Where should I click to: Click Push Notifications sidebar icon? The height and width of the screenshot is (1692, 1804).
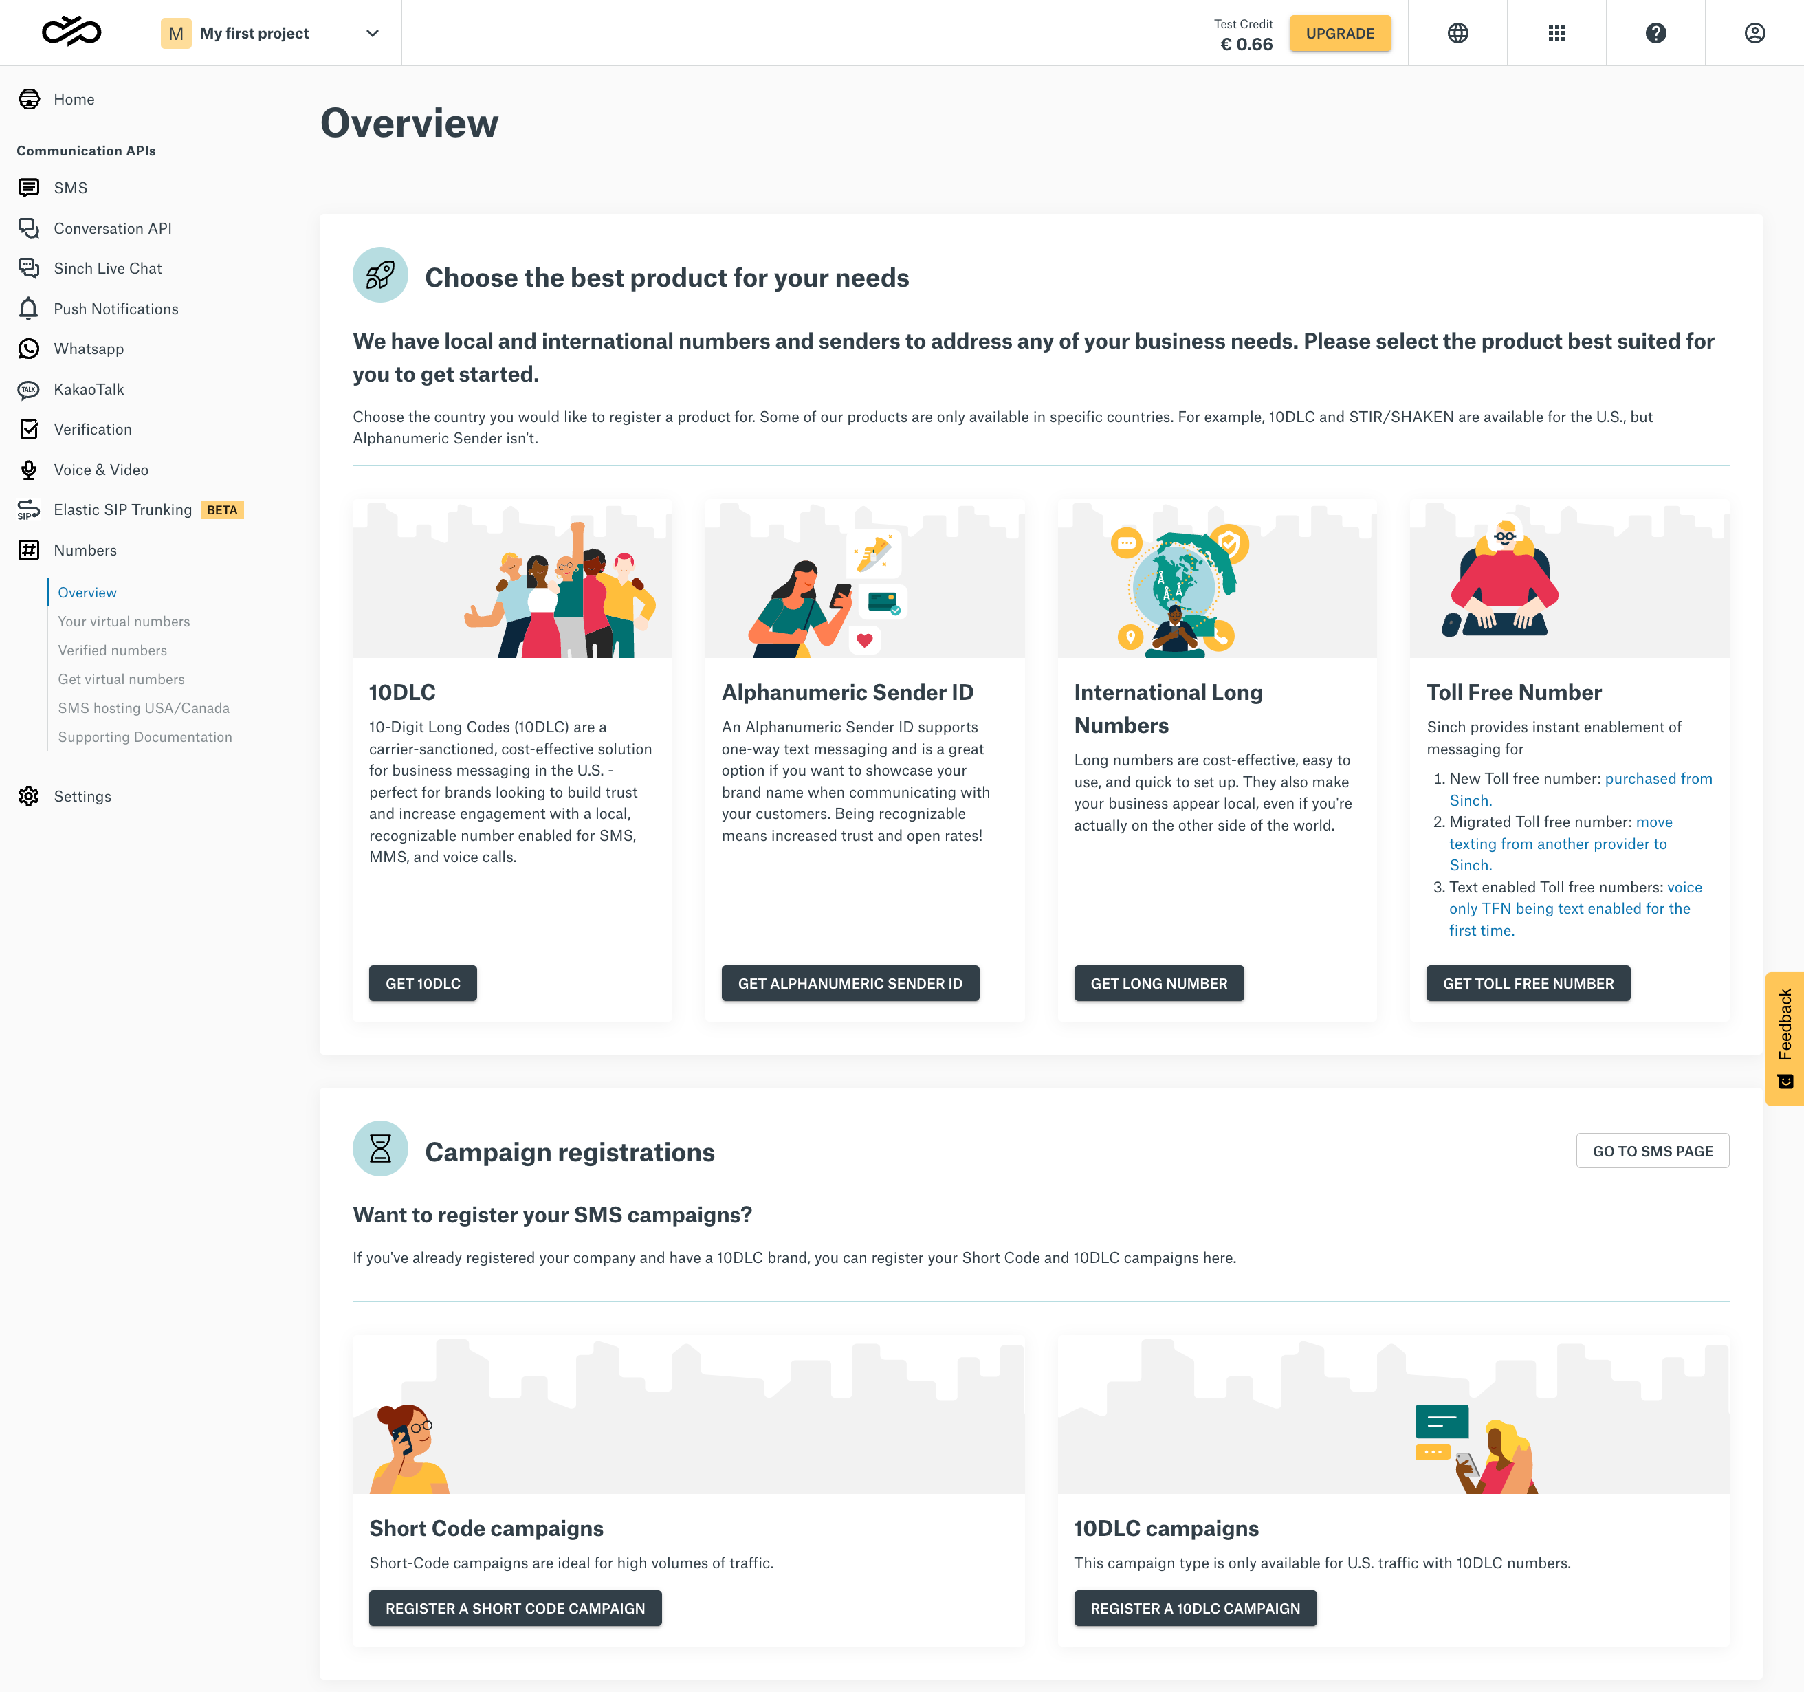(29, 309)
